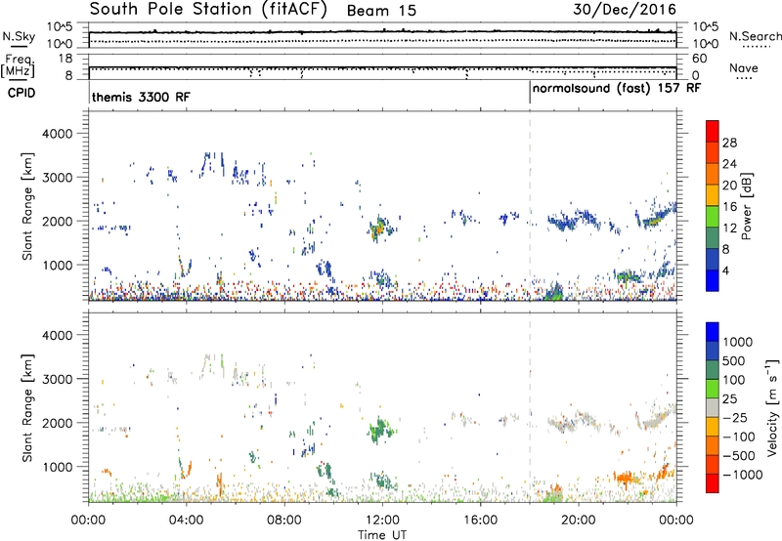
Task: Click the "16:00" time axis tick
Action: point(480,520)
